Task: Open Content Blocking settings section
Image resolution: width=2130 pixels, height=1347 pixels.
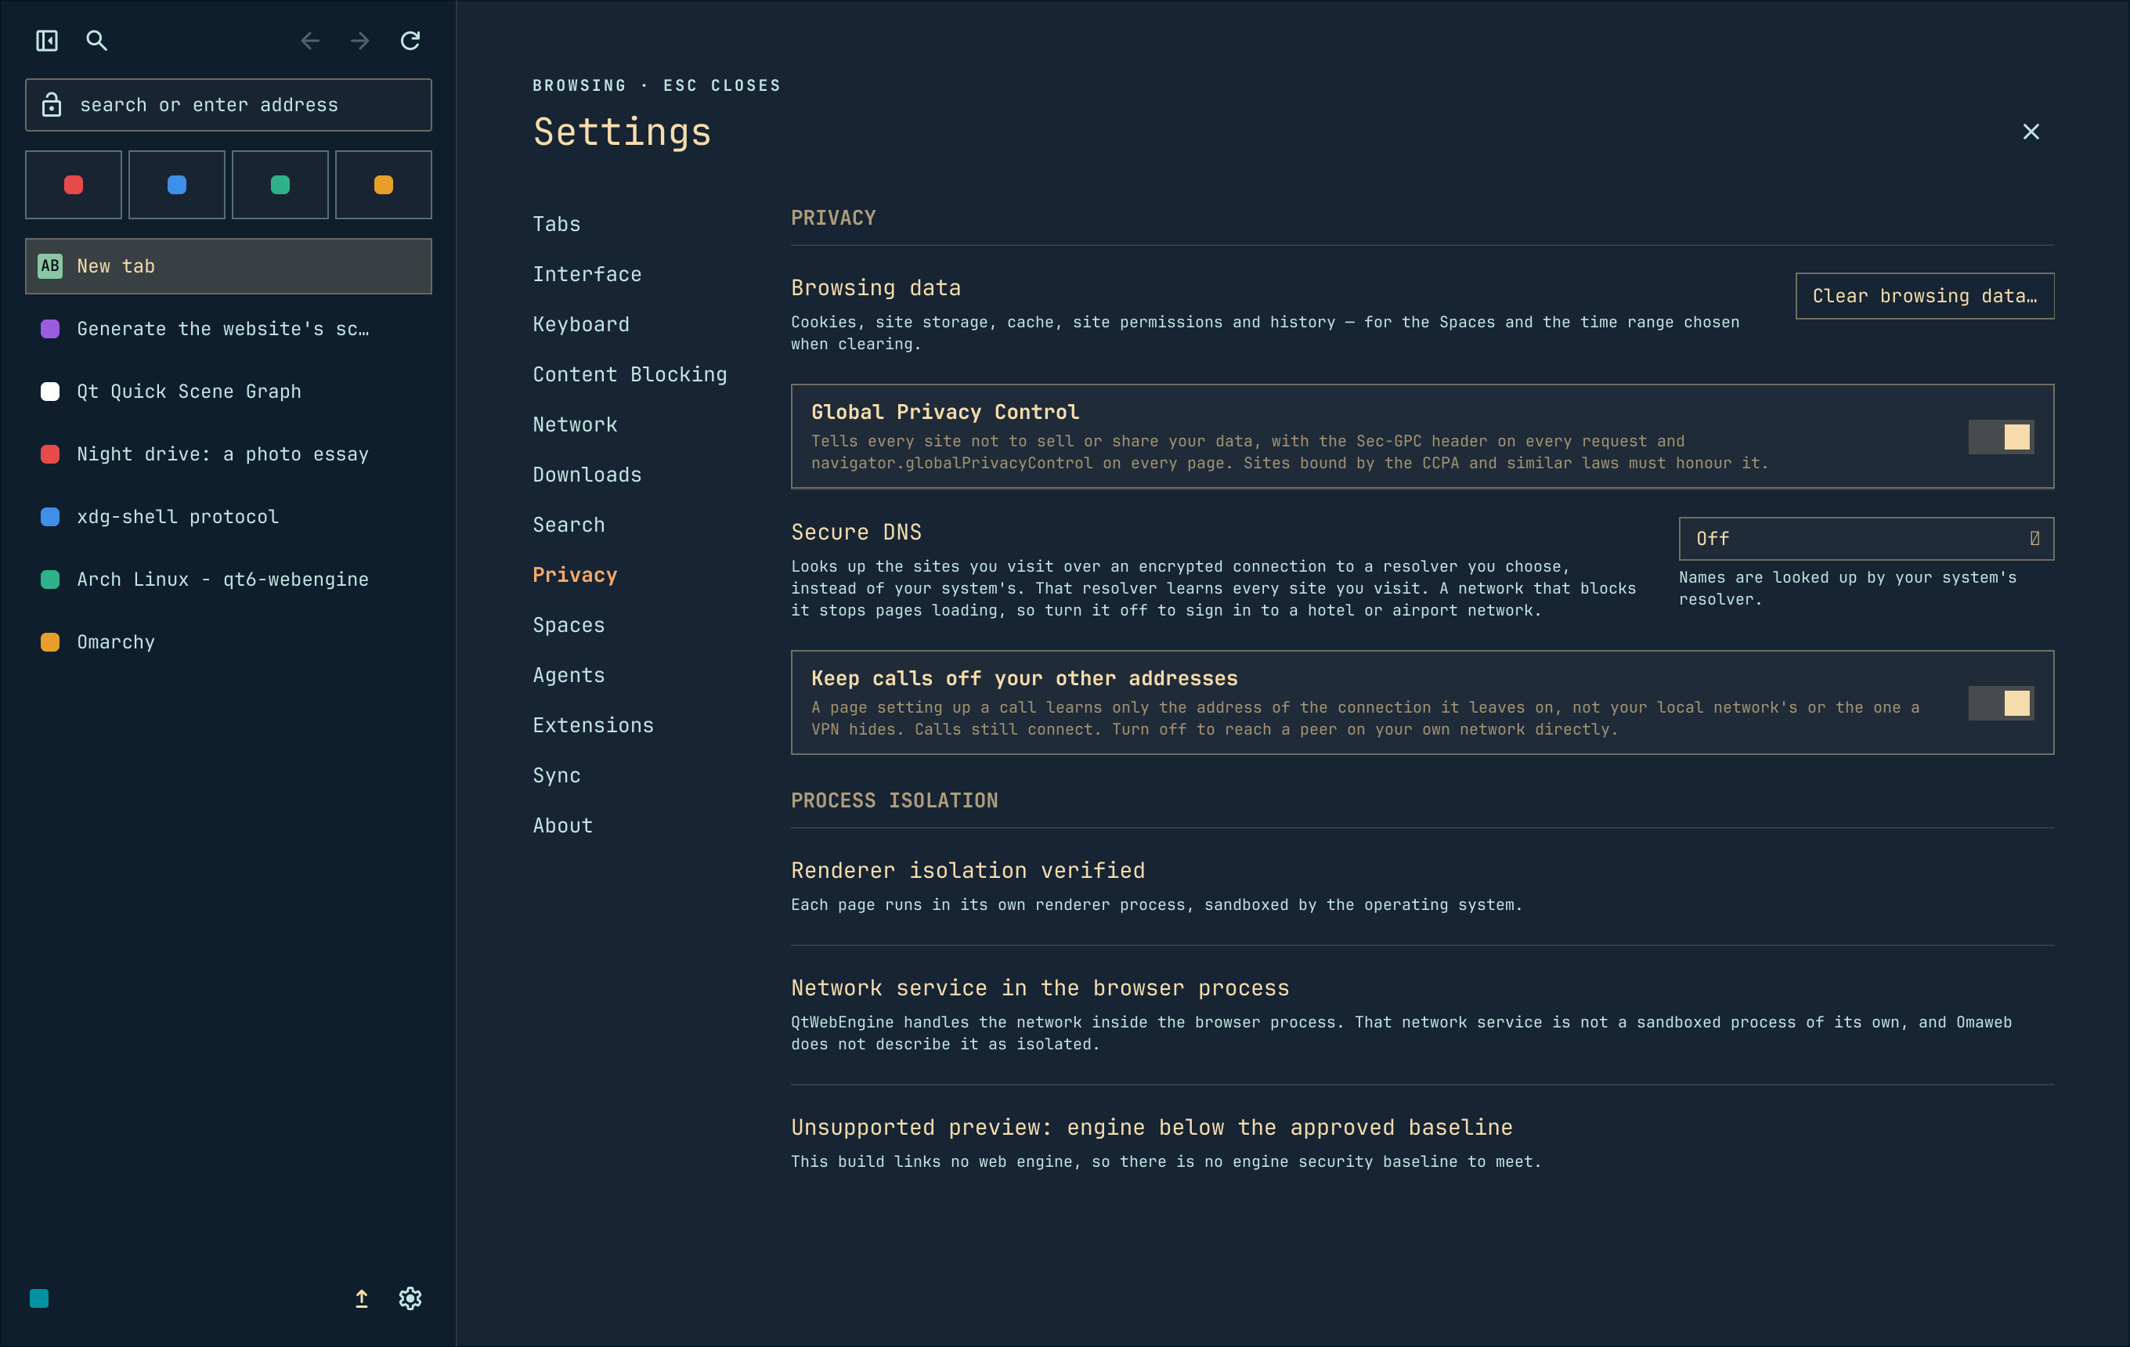Action: pyautogui.click(x=630, y=375)
